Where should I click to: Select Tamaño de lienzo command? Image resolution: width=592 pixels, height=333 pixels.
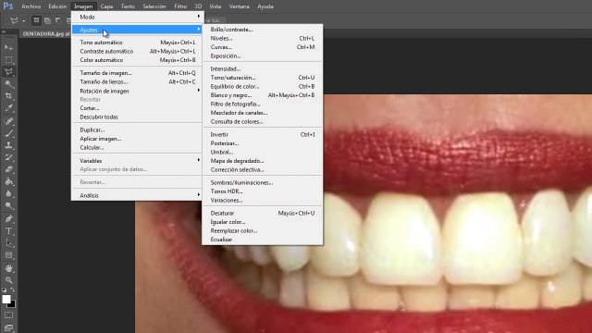click(138, 81)
